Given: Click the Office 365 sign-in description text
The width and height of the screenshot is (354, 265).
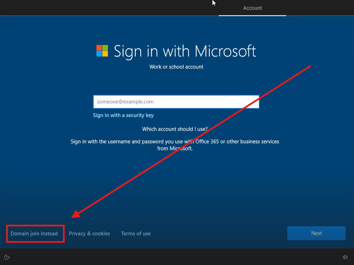Looking at the screenshot, I should (175, 145).
